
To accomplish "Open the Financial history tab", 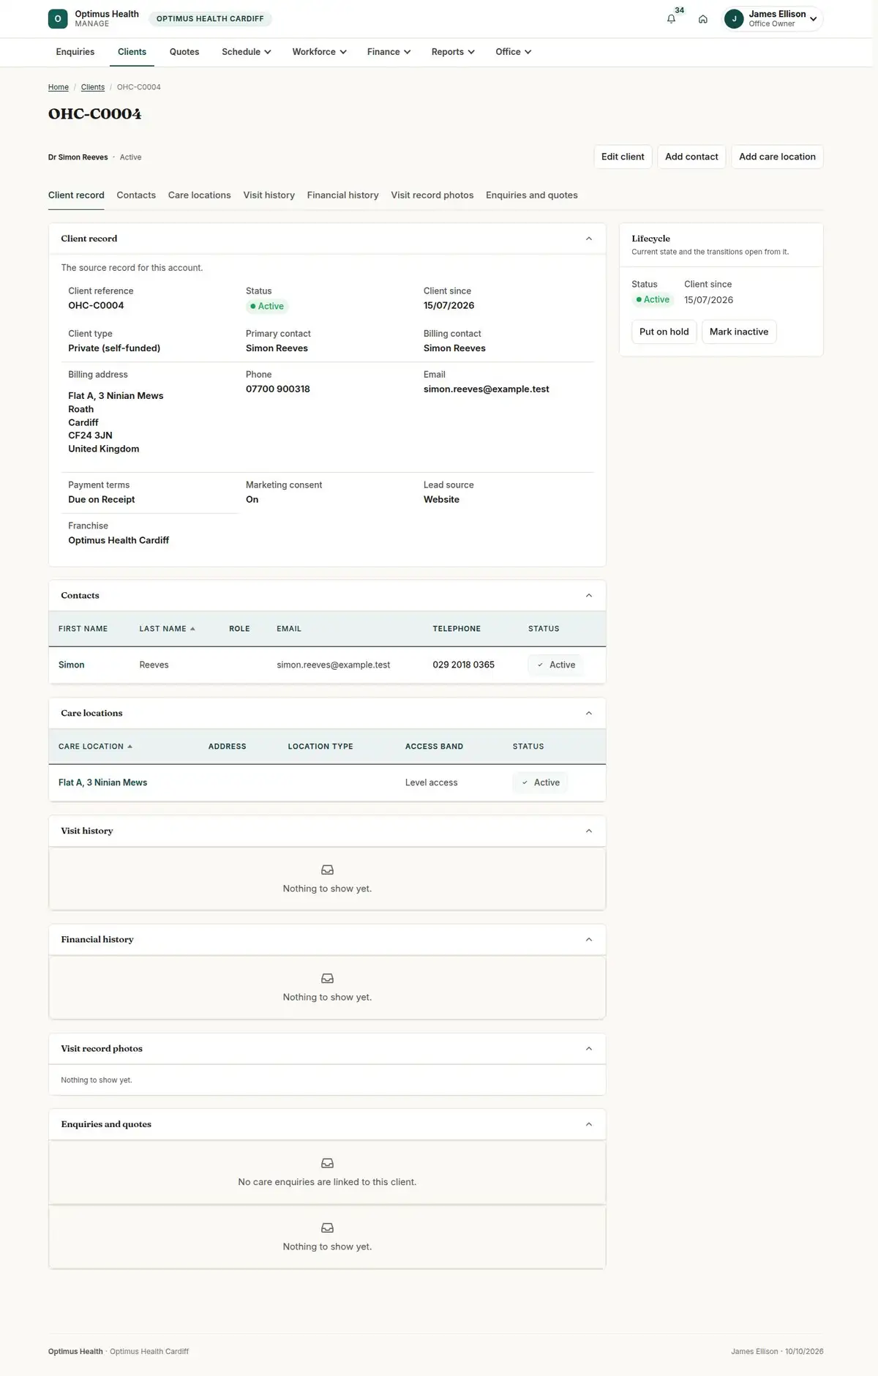I will coord(342,195).
